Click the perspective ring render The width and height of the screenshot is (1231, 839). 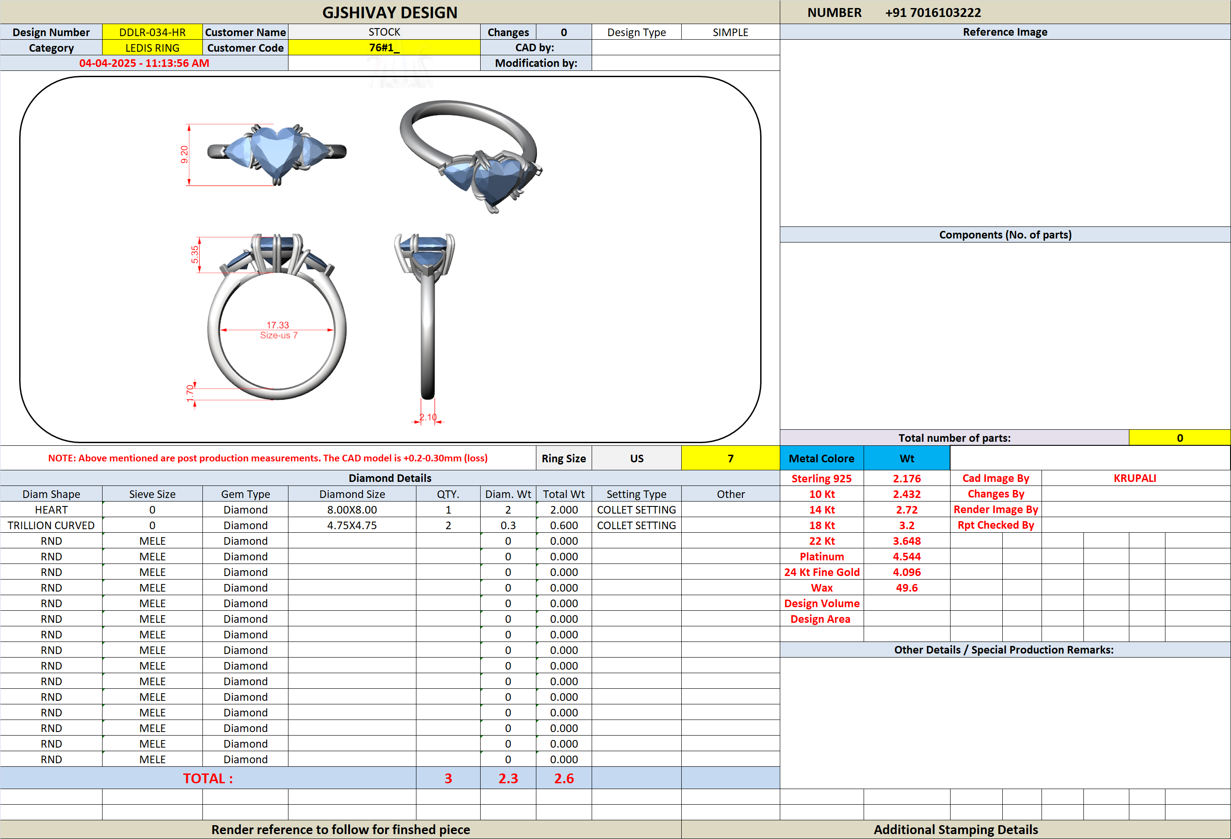[470, 157]
